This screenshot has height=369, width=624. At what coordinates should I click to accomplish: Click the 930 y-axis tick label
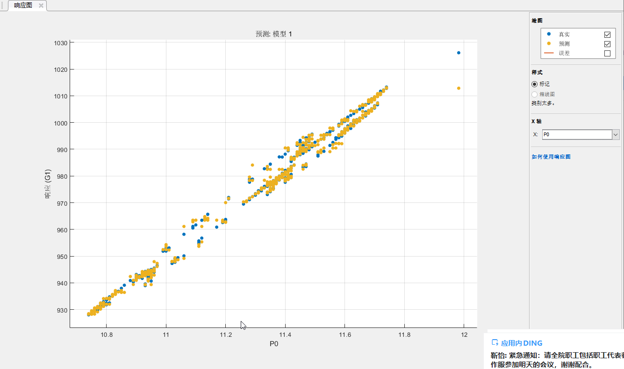point(63,310)
